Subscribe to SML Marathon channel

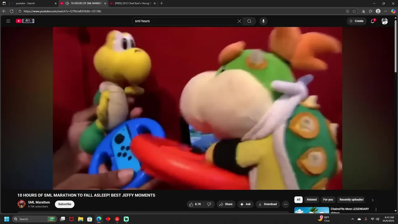(x=65, y=204)
